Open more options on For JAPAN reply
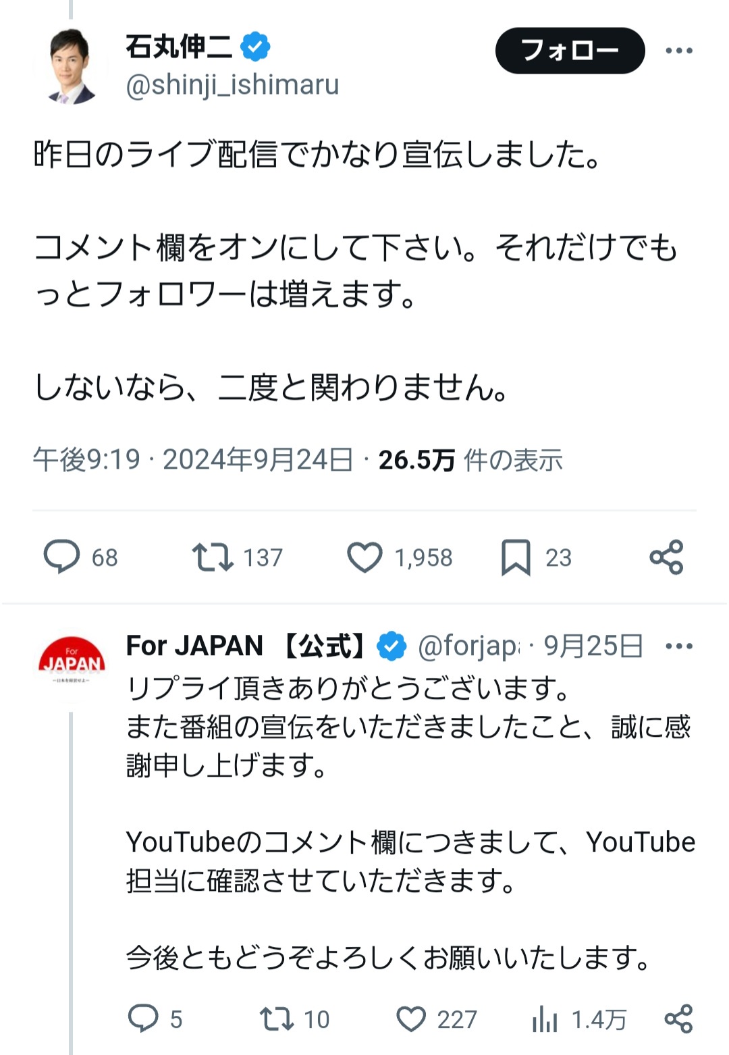 point(678,646)
